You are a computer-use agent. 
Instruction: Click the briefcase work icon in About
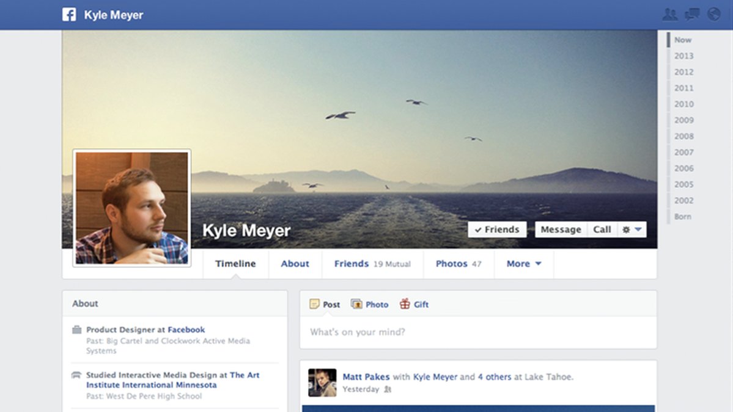[x=76, y=330]
